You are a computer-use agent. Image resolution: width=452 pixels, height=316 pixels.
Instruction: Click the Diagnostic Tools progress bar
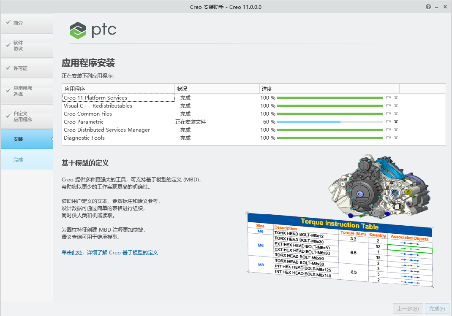pyautogui.click(x=330, y=138)
